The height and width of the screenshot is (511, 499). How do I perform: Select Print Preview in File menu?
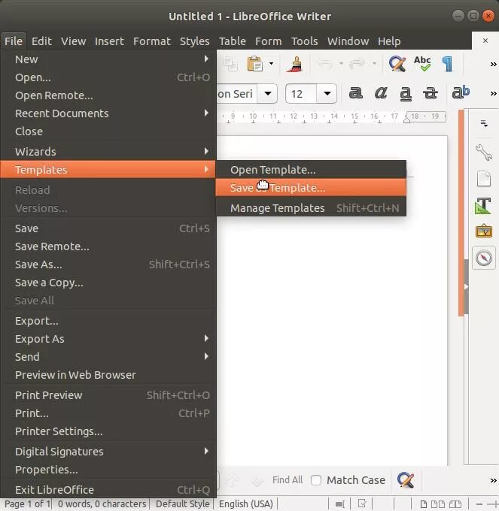pos(108,395)
